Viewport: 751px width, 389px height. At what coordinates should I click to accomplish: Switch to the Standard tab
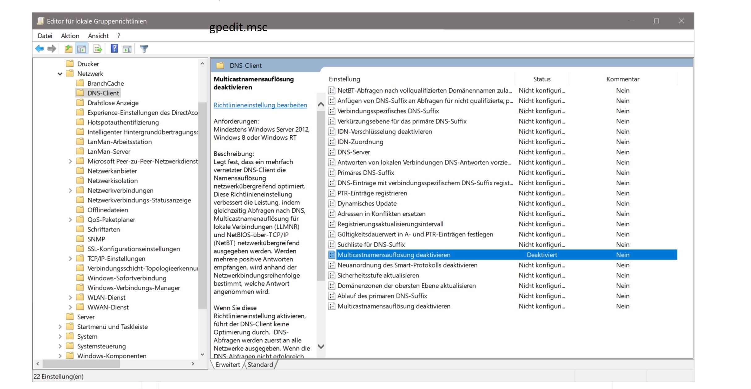[260, 365]
